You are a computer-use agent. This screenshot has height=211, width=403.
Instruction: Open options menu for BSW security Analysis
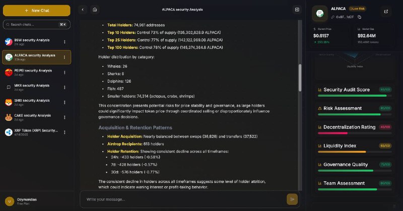tap(64, 42)
